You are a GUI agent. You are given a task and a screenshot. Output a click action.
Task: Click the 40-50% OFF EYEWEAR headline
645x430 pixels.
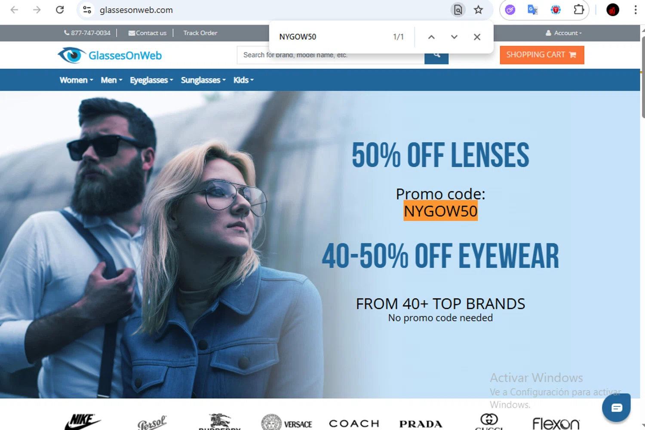pyautogui.click(x=440, y=256)
